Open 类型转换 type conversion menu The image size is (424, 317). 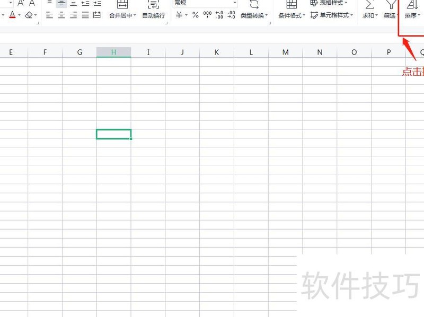click(254, 10)
